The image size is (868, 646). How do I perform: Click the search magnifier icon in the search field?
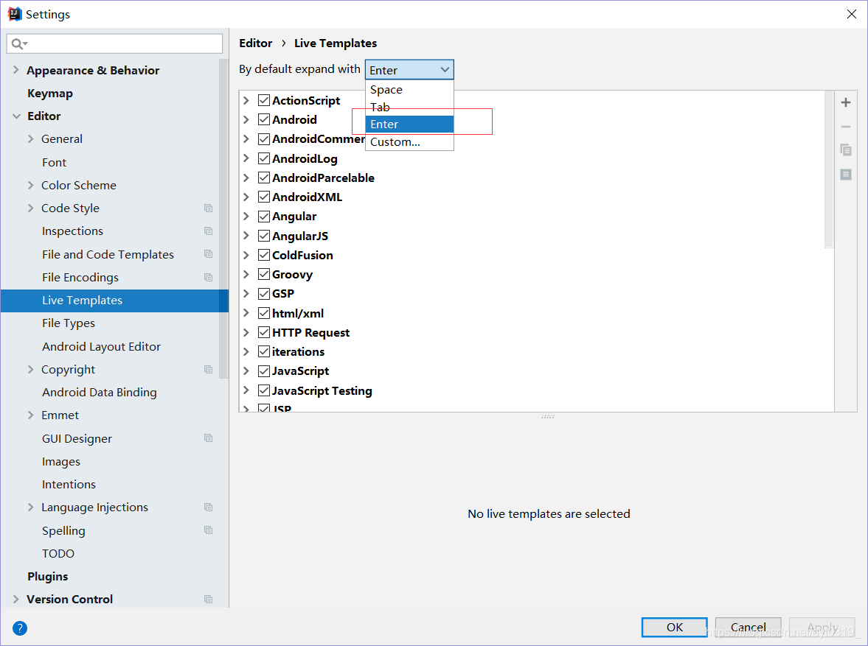click(x=18, y=43)
